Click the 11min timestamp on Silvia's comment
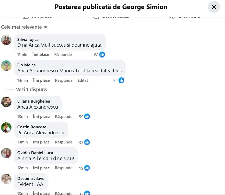 [22, 55]
